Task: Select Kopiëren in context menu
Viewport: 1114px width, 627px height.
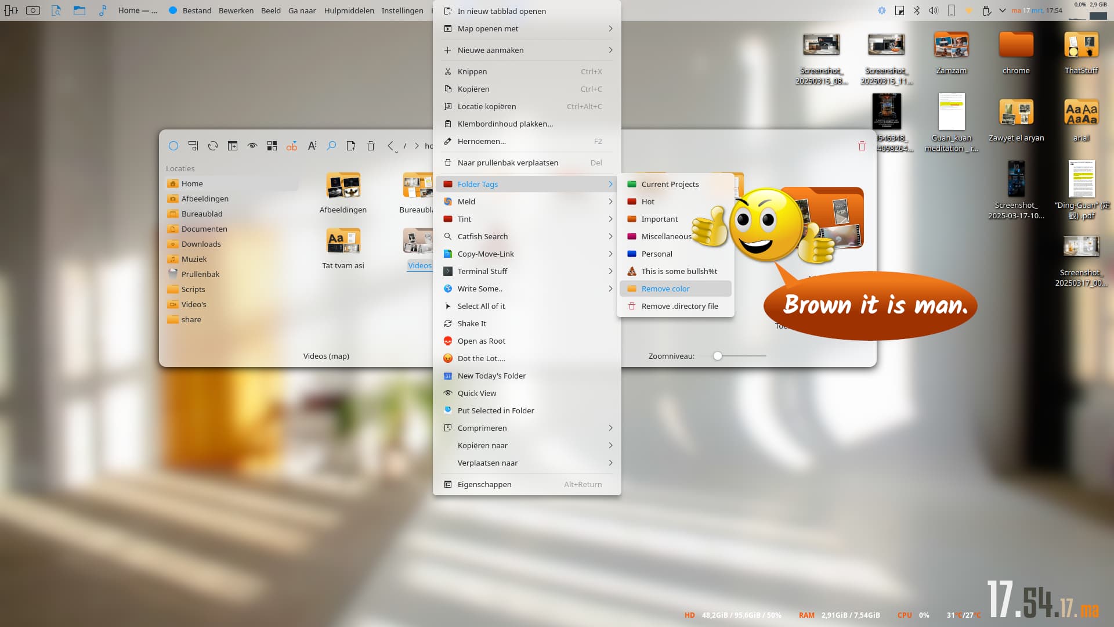Action: (527, 89)
